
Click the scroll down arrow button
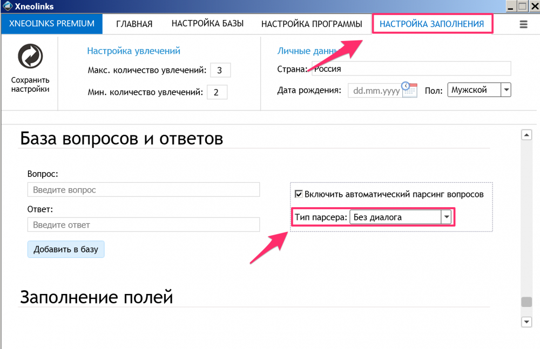tap(526, 322)
